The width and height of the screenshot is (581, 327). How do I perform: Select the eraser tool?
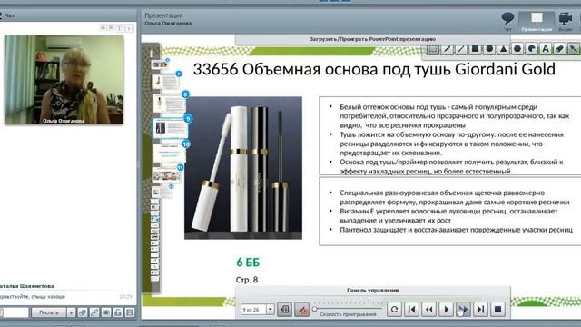[559, 48]
